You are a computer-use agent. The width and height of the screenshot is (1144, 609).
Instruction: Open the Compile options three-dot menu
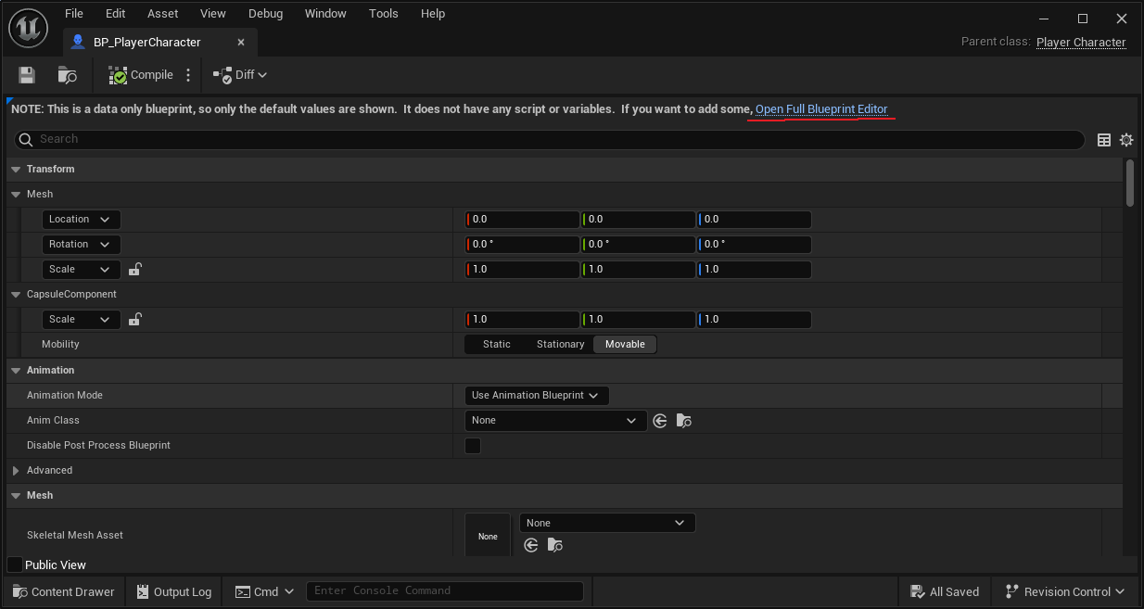188,75
